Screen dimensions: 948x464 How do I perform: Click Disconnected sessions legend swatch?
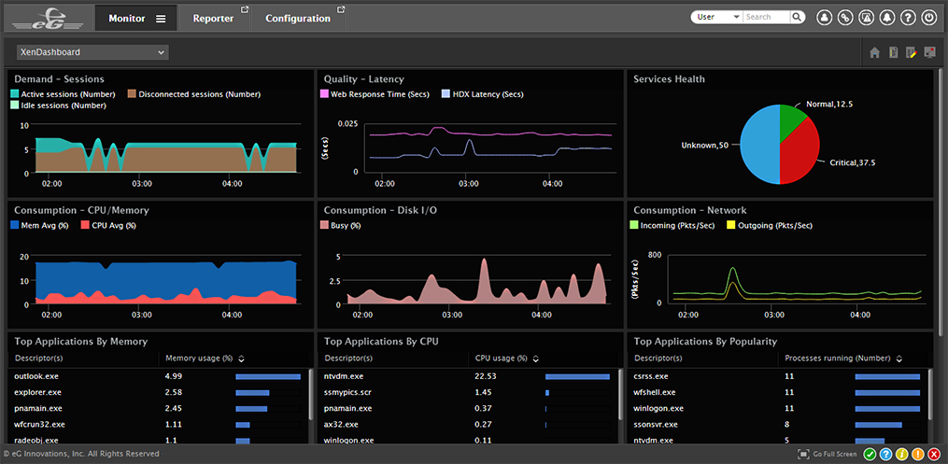click(132, 94)
